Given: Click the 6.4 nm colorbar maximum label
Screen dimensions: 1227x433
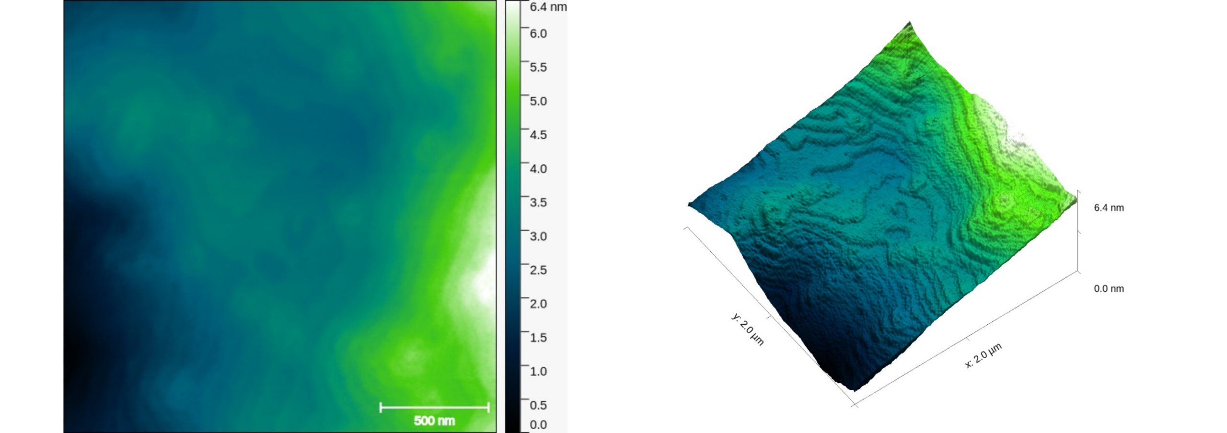Looking at the screenshot, I should coord(548,7).
